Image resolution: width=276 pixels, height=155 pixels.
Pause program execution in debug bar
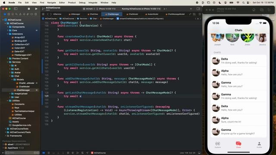pos(49,153)
